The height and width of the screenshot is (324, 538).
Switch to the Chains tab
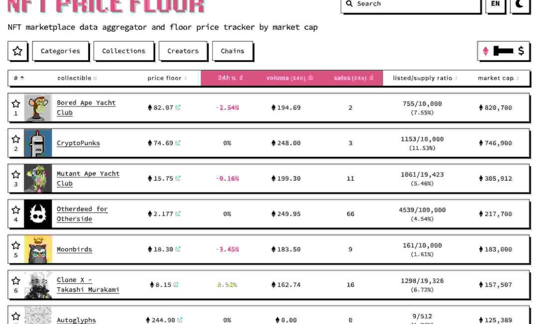pyautogui.click(x=233, y=51)
